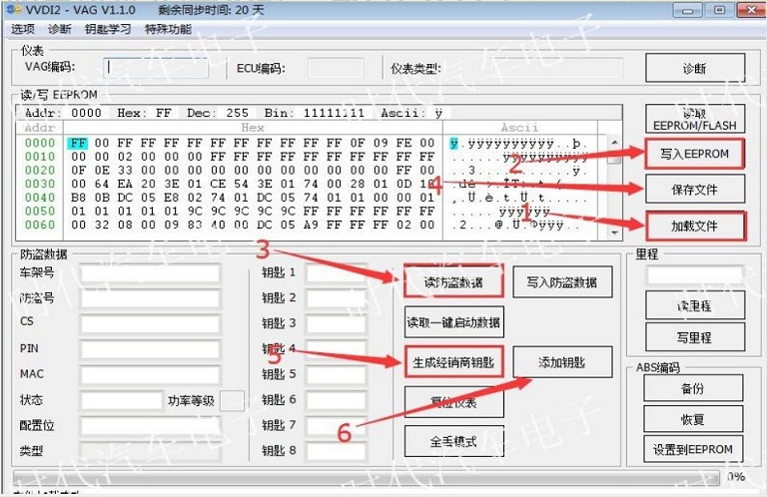This screenshot has height=497, width=767.
Task: Click the 全丢模式 button
Action: (453, 441)
